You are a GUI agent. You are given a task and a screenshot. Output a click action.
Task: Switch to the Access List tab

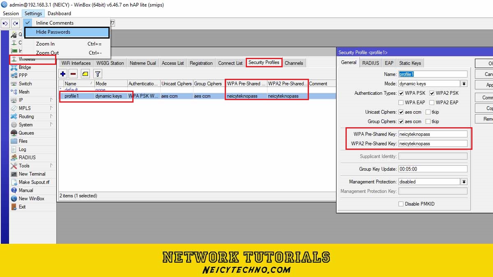coord(173,63)
